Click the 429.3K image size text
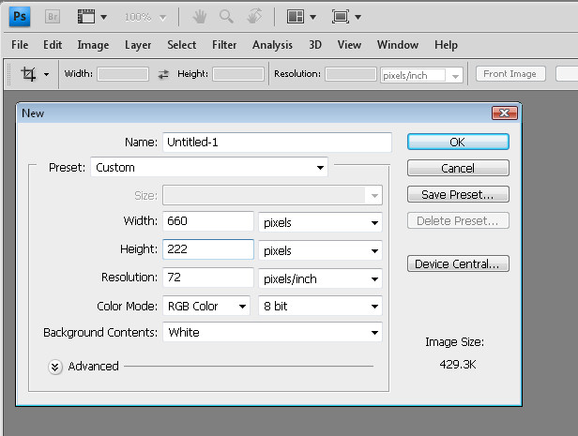 coord(458,365)
